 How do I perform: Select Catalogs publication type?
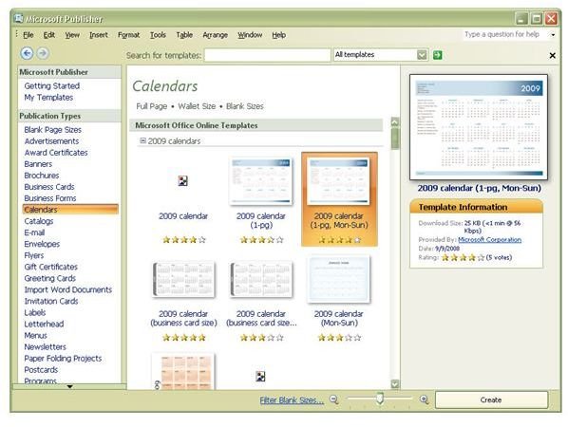38,221
